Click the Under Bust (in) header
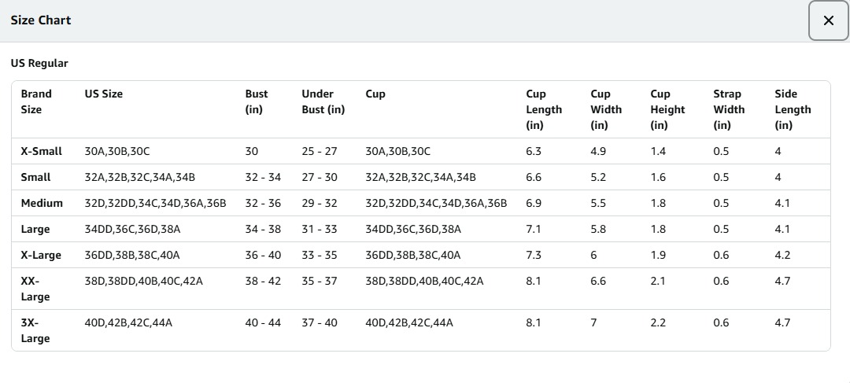Screen dimensions: 850x383 (323, 101)
